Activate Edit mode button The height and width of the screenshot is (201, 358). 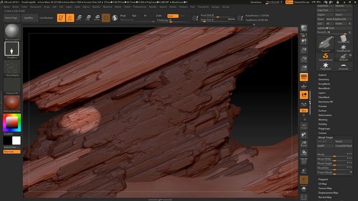[61, 18]
